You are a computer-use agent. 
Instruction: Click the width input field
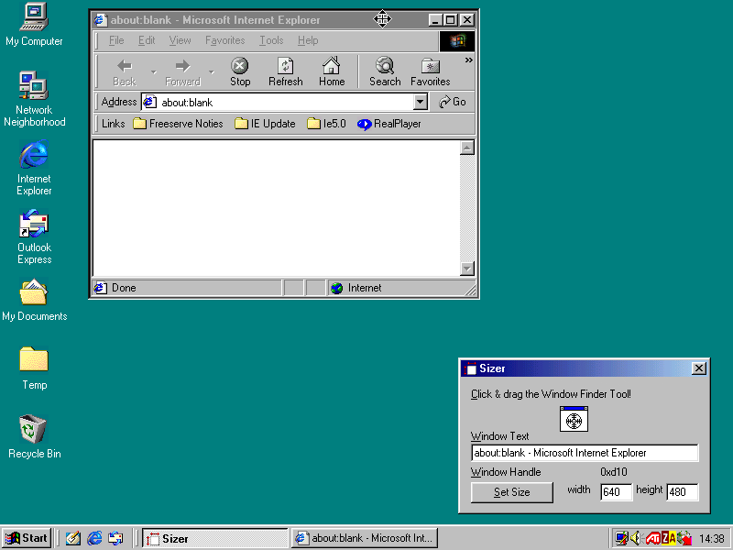(x=616, y=492)
